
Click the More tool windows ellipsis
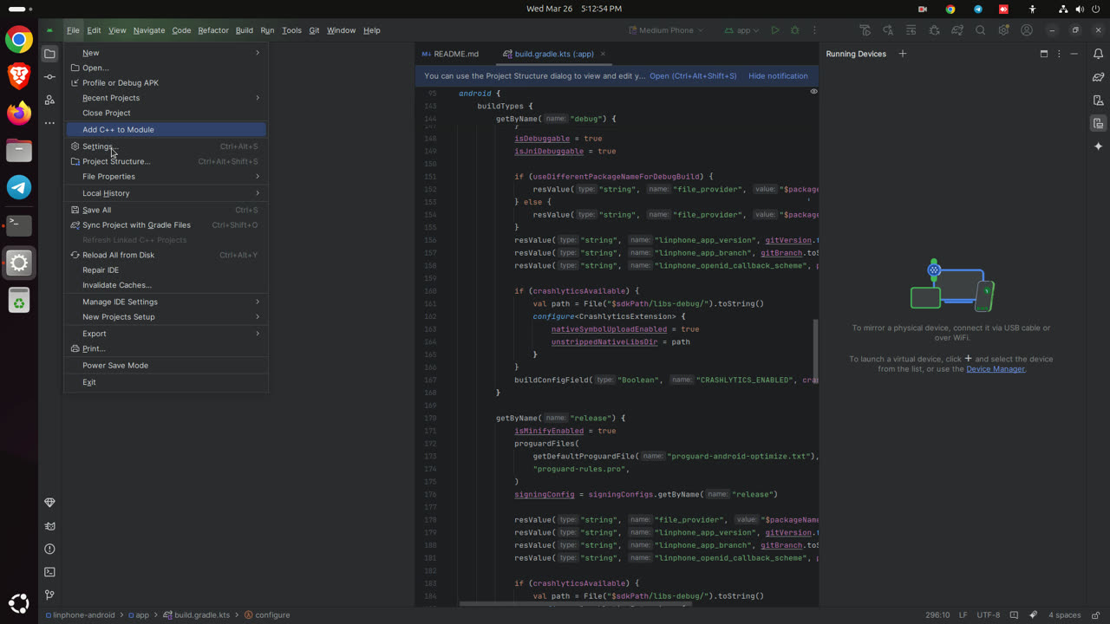[x=49, y=123]
